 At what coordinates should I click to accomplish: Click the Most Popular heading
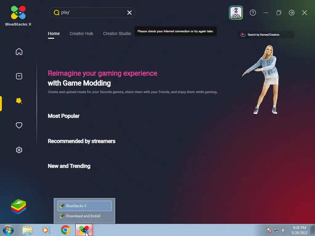click(x=63, y=116)
